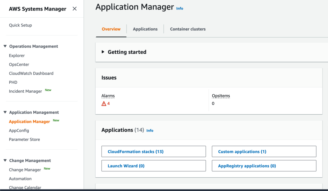328x191 pixels.
Task: Click the Info icon next to Applications heading
Action: tap(150, 130)
